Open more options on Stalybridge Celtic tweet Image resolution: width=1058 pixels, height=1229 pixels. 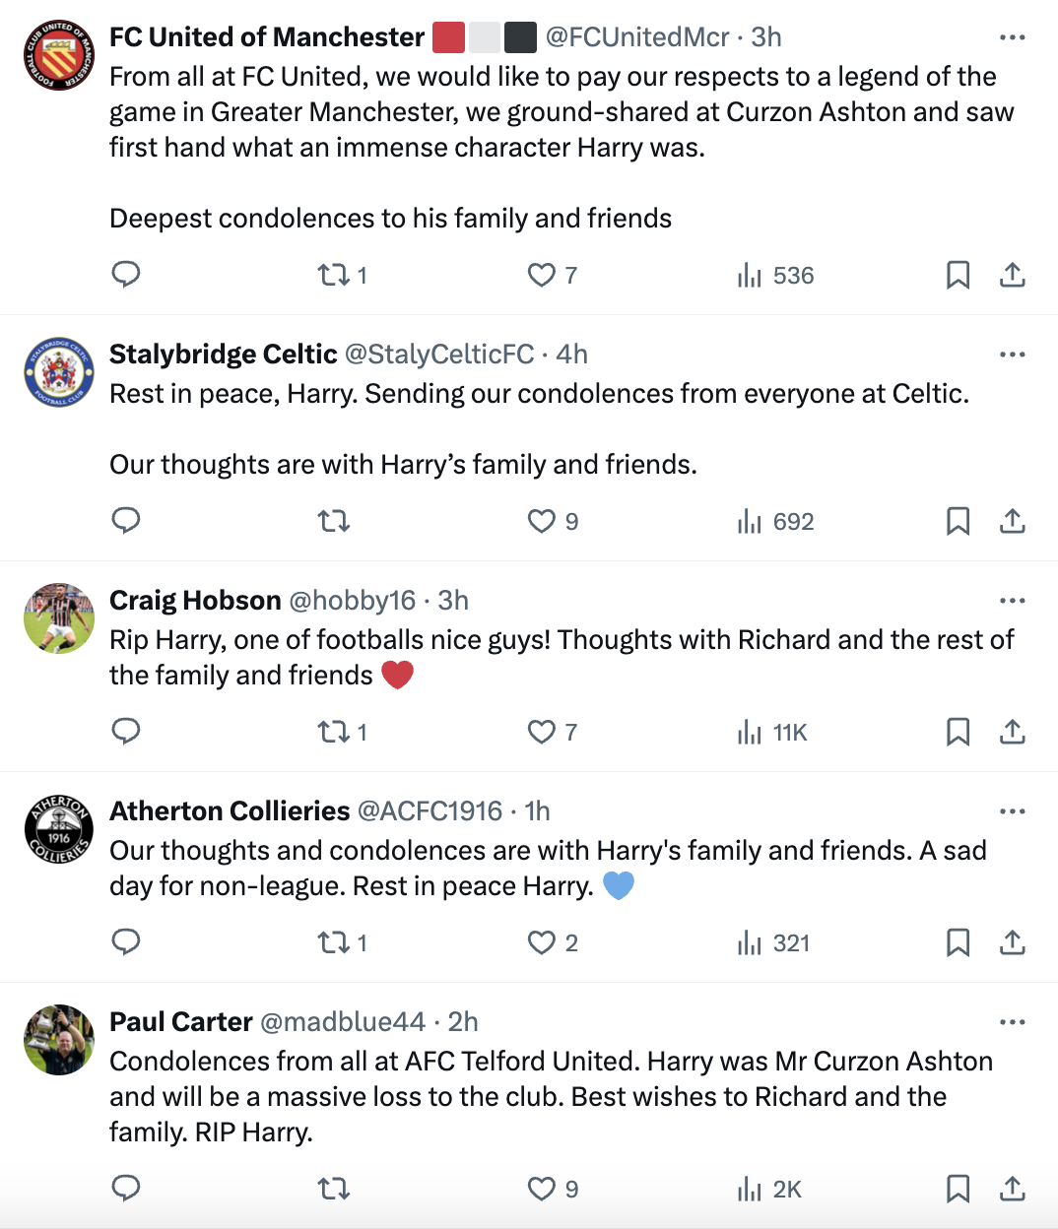tap(1013, 355)
